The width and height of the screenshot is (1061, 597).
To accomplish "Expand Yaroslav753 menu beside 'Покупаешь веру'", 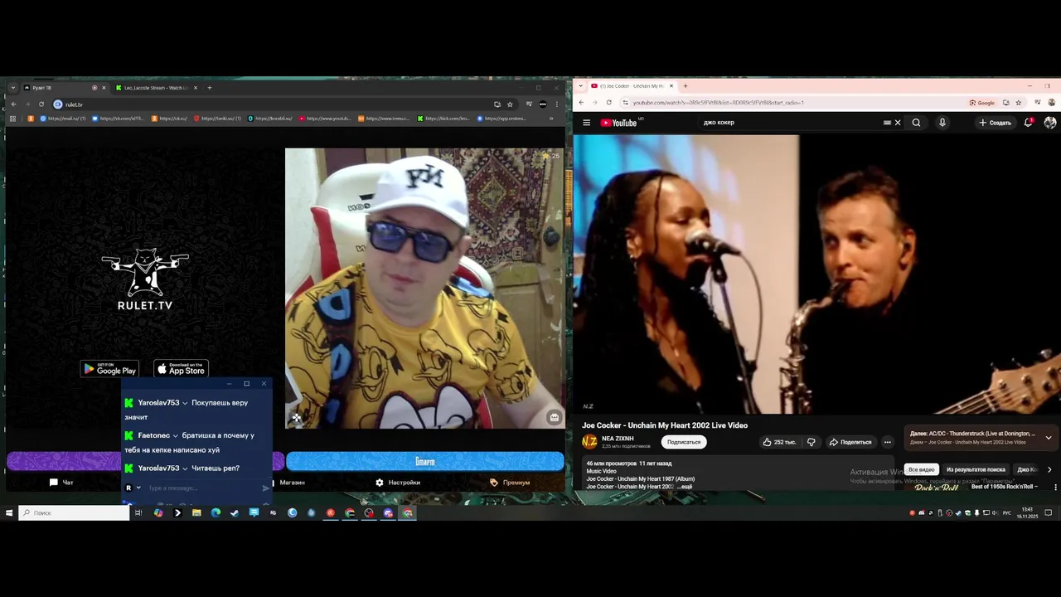I will click(185, 403).
